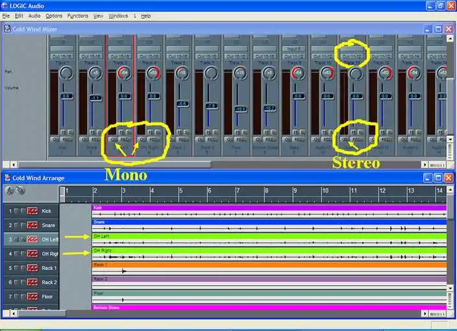Screen dimensions: 457x331
Task: Click the Rack 2 track audio icon
Action: [32, 282]
